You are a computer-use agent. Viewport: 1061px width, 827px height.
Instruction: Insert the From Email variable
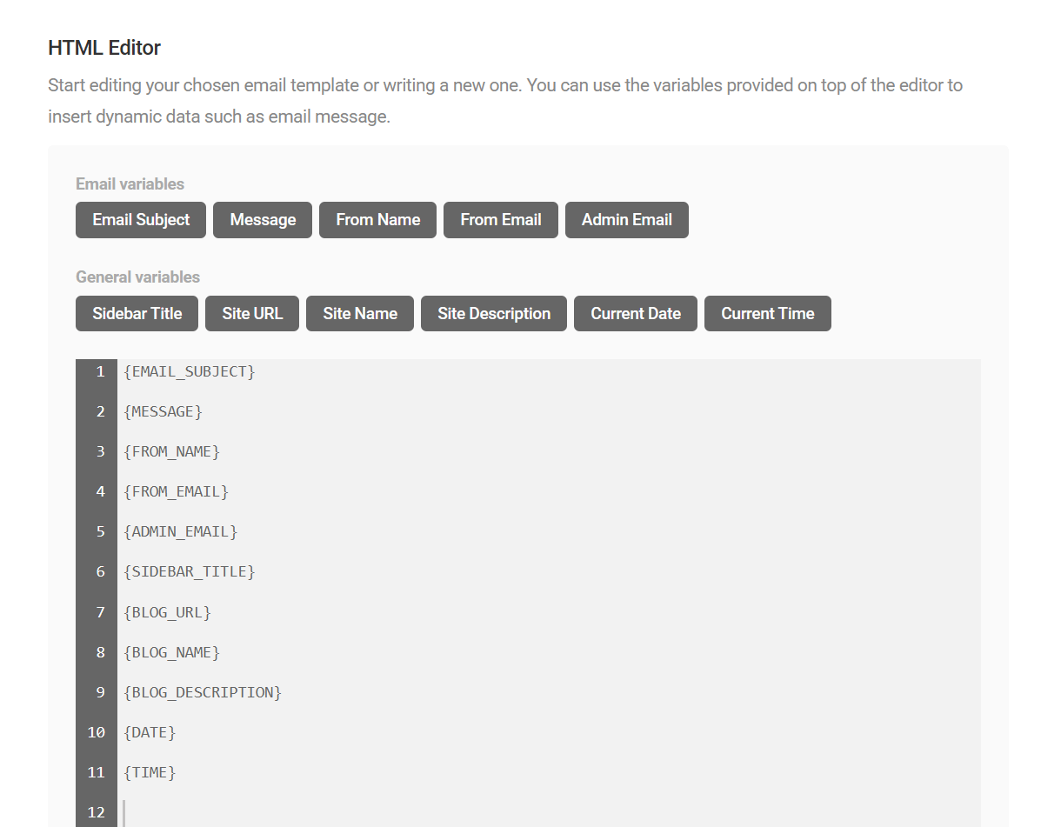point(500,220)
